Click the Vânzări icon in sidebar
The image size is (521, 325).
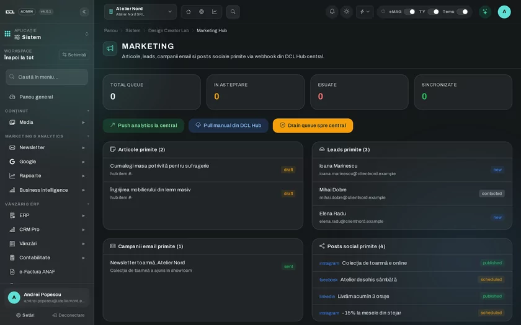tap(12, 244)
